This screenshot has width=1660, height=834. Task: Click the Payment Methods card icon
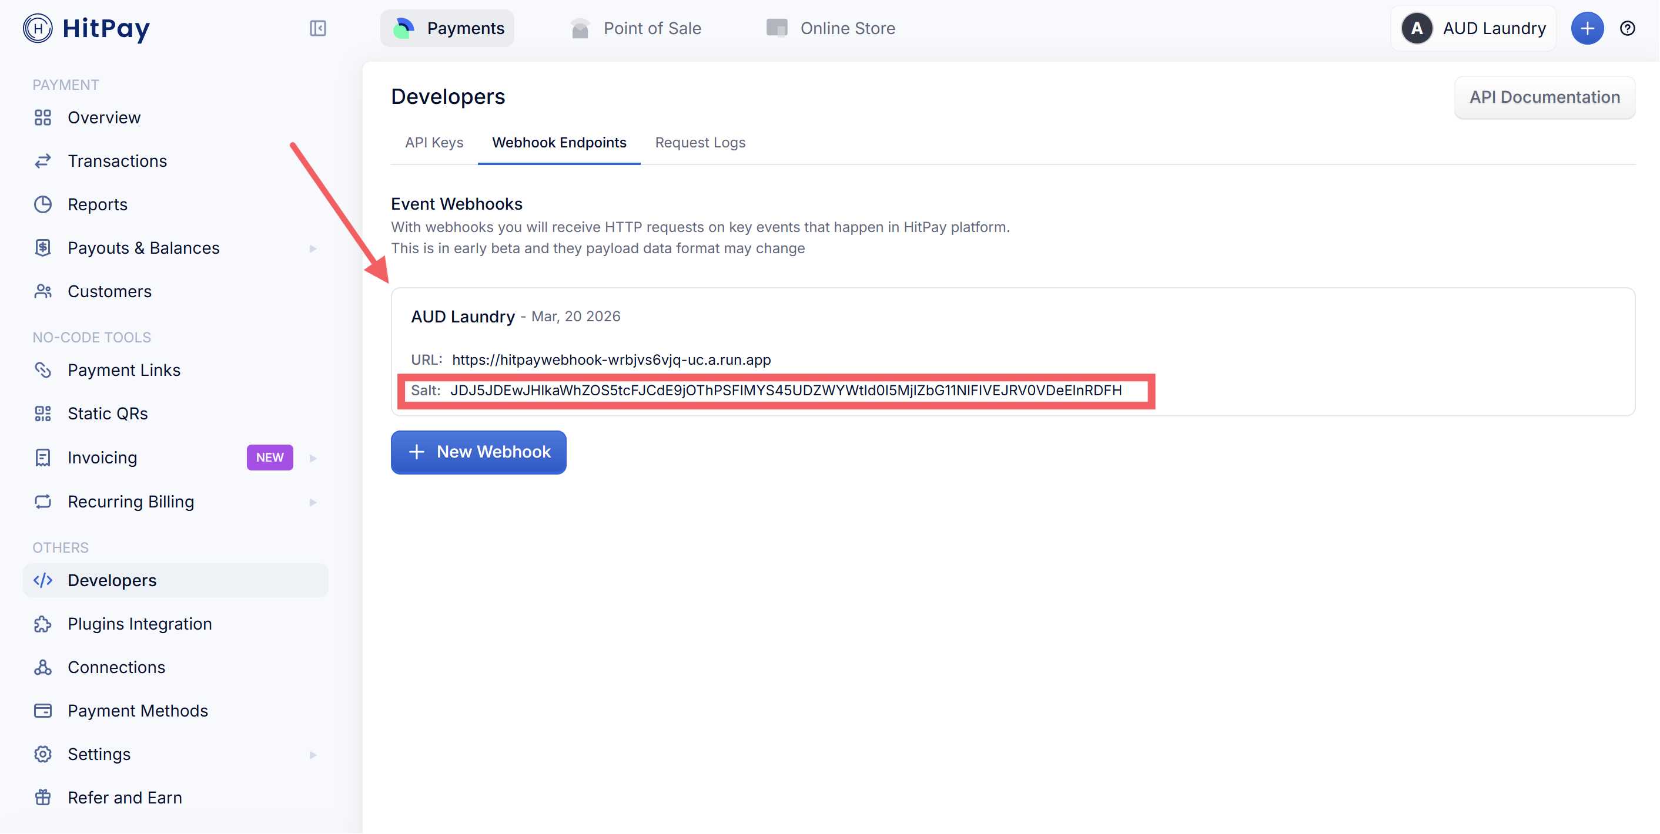tap(43, 711)
